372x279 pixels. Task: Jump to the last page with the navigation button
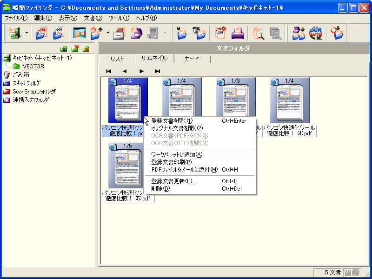157,71
